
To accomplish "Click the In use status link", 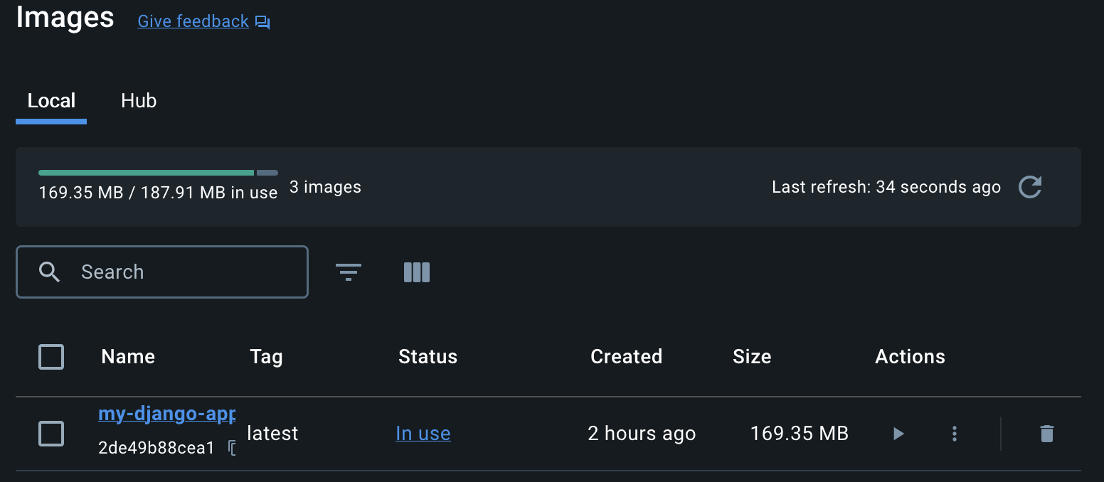I will pyautogui.click(x=423, y=434).
